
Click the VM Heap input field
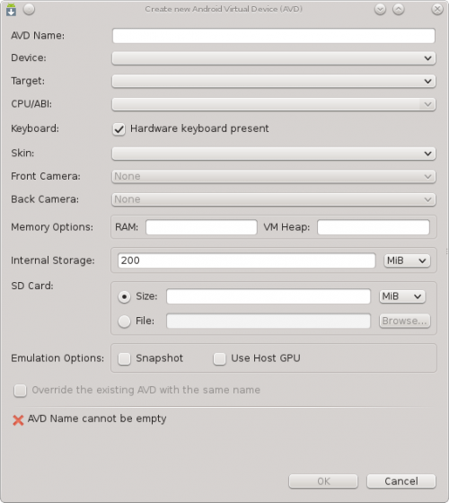pos(374,227)
